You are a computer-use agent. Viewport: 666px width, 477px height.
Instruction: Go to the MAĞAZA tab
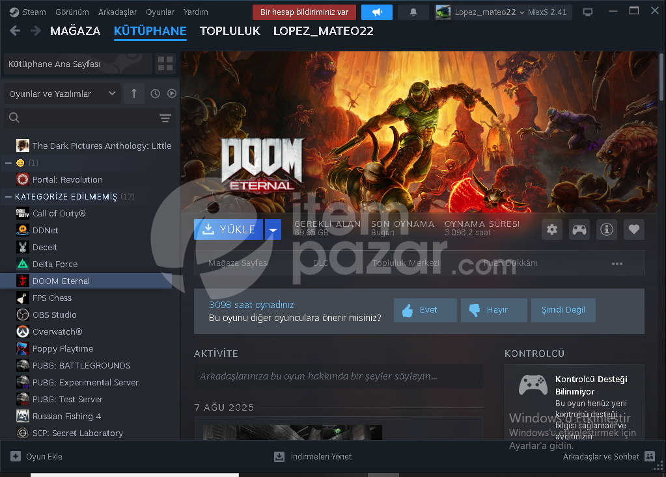coord(75,31)
